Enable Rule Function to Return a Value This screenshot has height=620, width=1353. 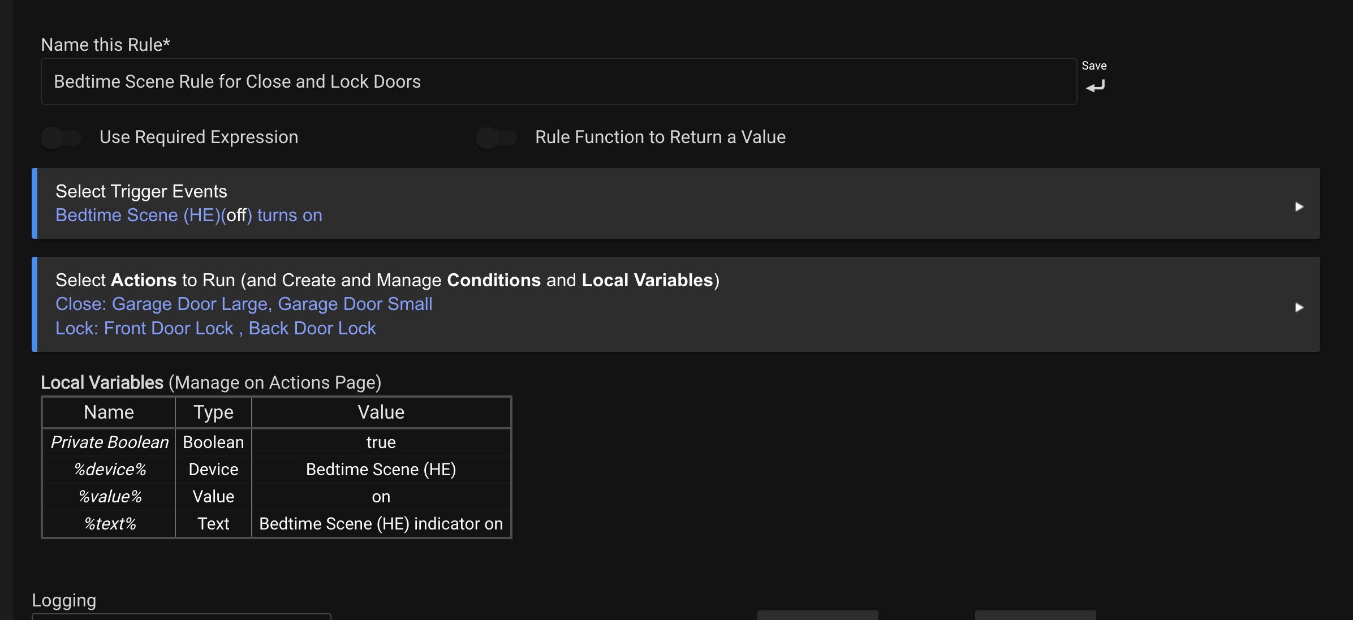click(497, 137)
